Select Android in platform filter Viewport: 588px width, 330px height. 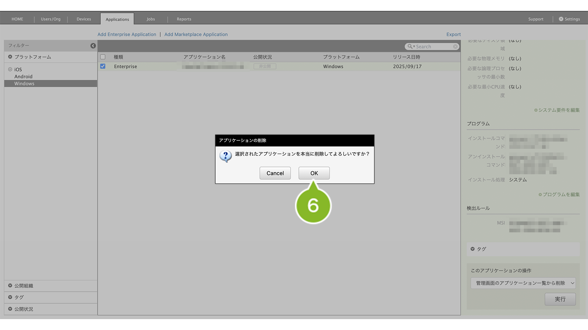click(x=23, y=77)
